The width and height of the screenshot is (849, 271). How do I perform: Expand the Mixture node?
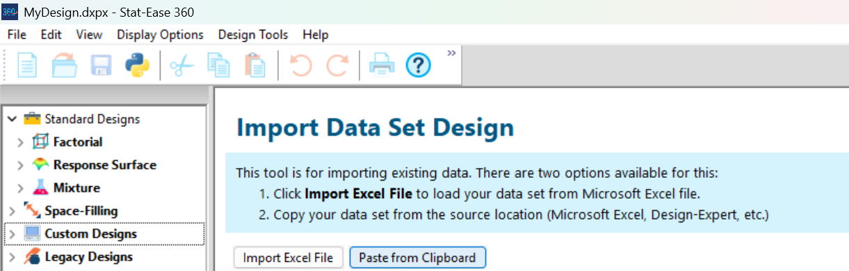[21, 188]
